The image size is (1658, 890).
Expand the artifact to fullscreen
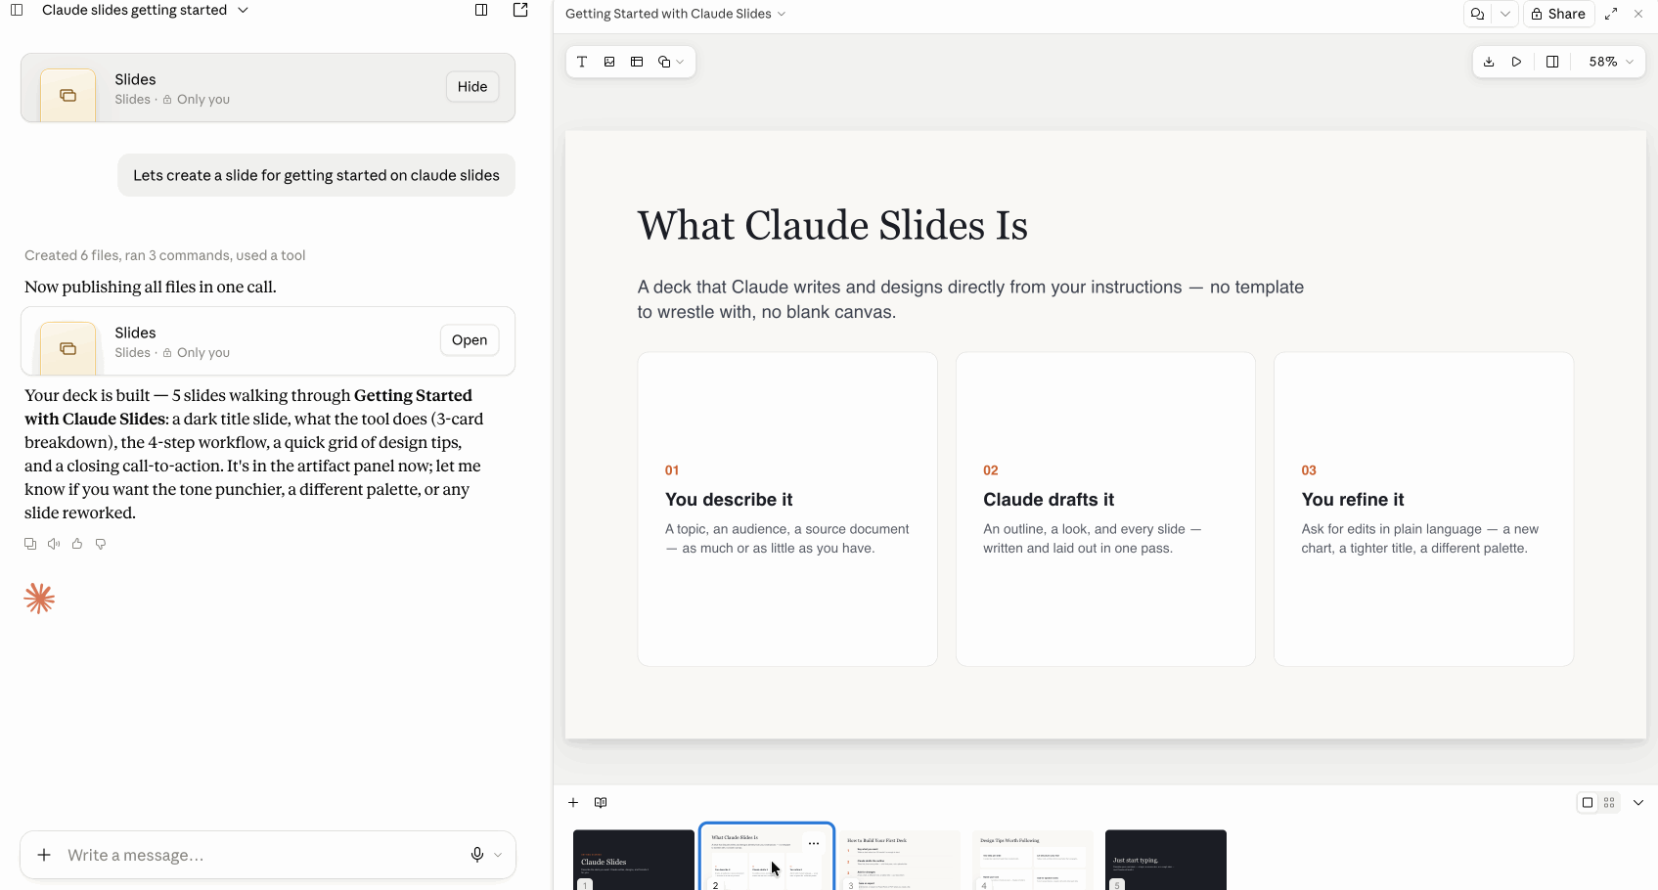tap(1611, 14)
